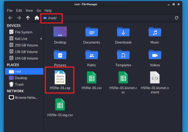Click the PLACES section header
The width and height of the screenshot is (188, 132).
point(13,65)
